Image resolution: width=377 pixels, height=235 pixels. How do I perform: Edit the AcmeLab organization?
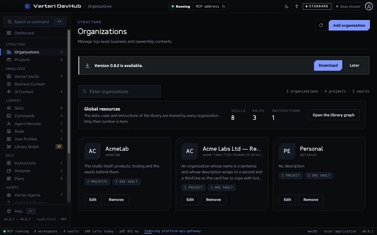[x=93, y=200]
